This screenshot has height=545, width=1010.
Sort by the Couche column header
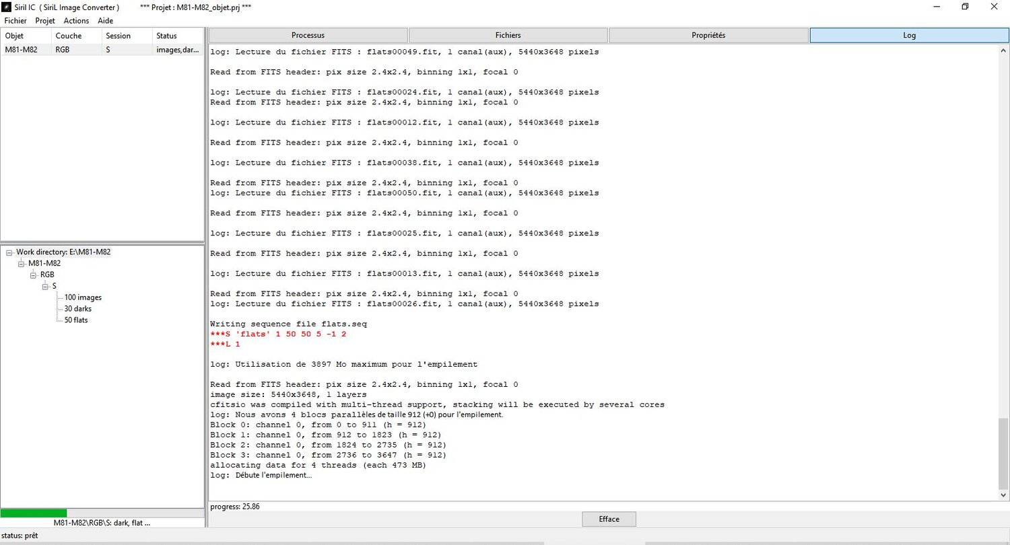76,36
